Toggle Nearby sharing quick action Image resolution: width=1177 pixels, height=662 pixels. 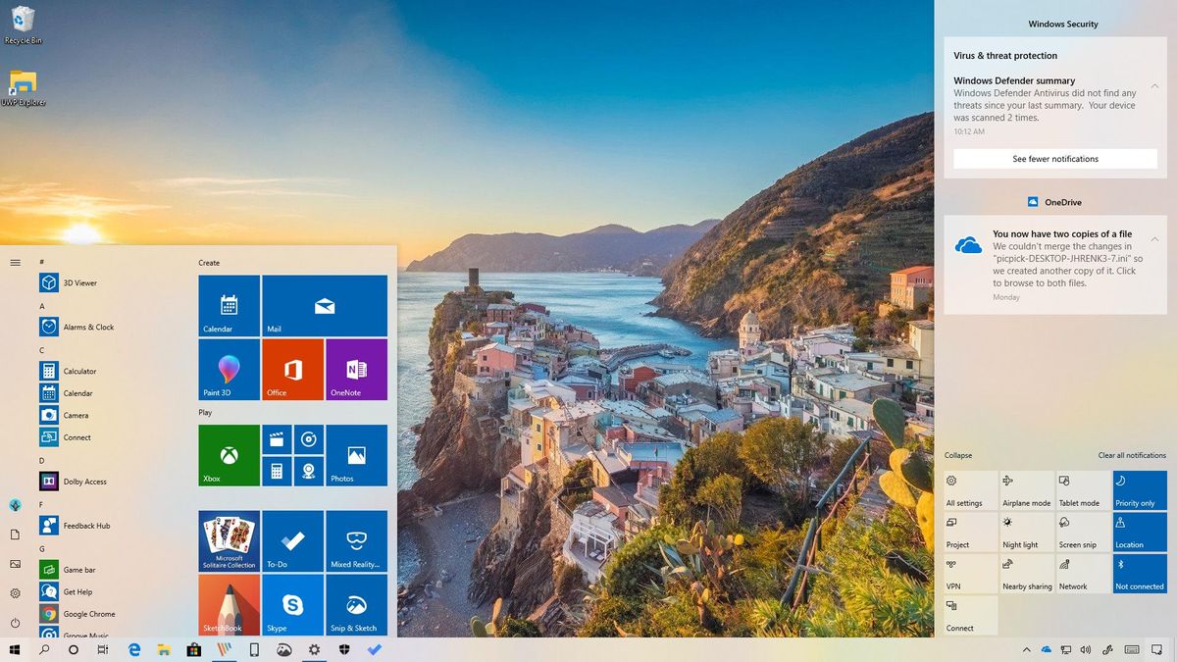click(x=1027, y=574)
